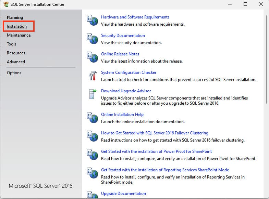The image size is (269, 199).
Task: Follow the Download Upgrade Advisor link
Action: 126,91
